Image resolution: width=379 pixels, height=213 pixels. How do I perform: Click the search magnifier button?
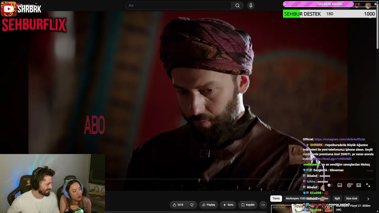237,6
